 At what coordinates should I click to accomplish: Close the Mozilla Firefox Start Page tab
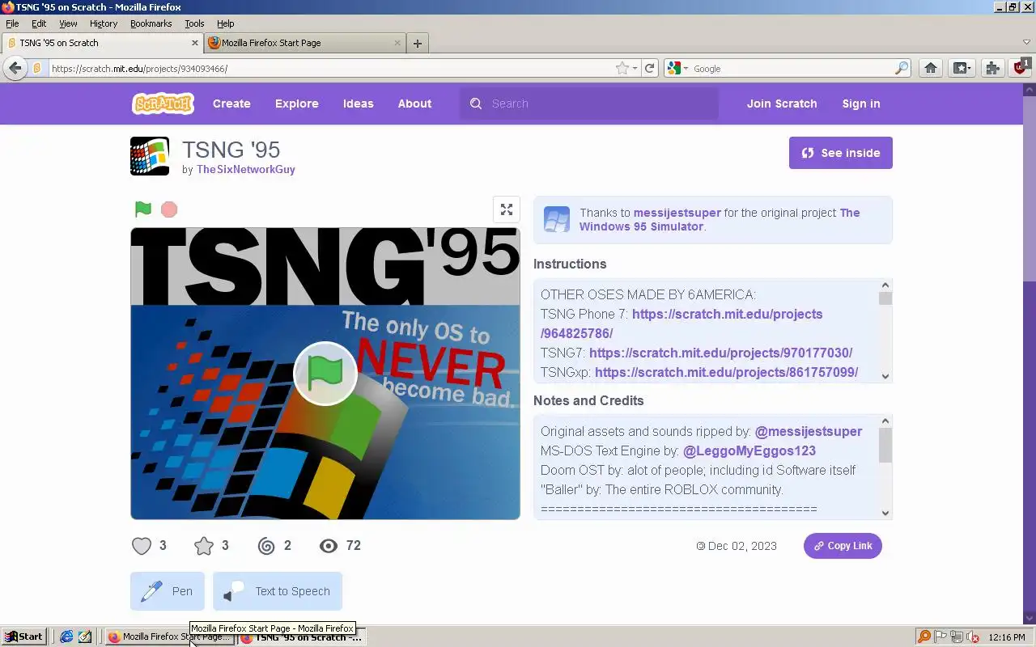click(x=397, y=43)
